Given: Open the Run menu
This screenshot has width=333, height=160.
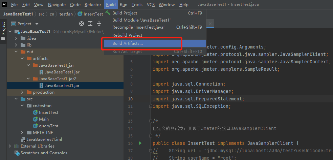Looking at the screenshot, I should click(x=124, y=4).
